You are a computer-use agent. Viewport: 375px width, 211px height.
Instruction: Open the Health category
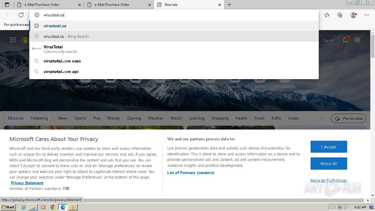pyautogui.click(x=241, y=118)
